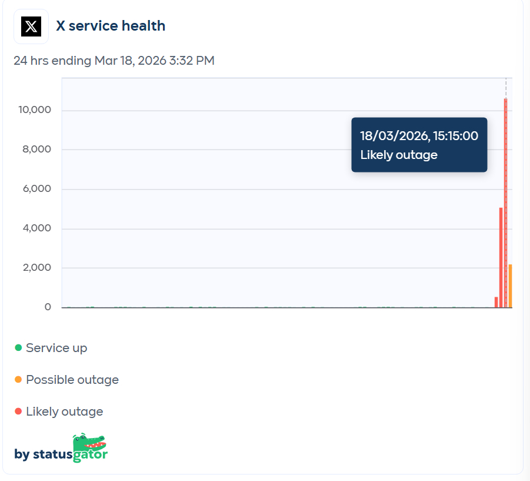Click the X service logo icon
The width and height of the screenshot is (530, 481).
[x=31, y=26]
